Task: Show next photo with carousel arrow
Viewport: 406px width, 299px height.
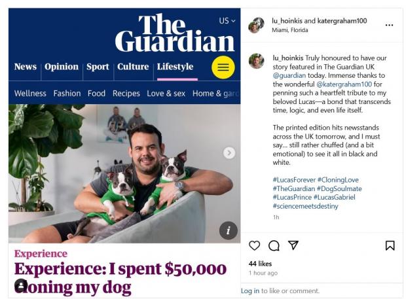Action: point(229,152)
